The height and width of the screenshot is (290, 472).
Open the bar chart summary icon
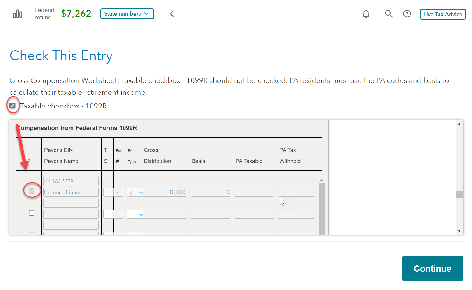click(x=18, y=14)
